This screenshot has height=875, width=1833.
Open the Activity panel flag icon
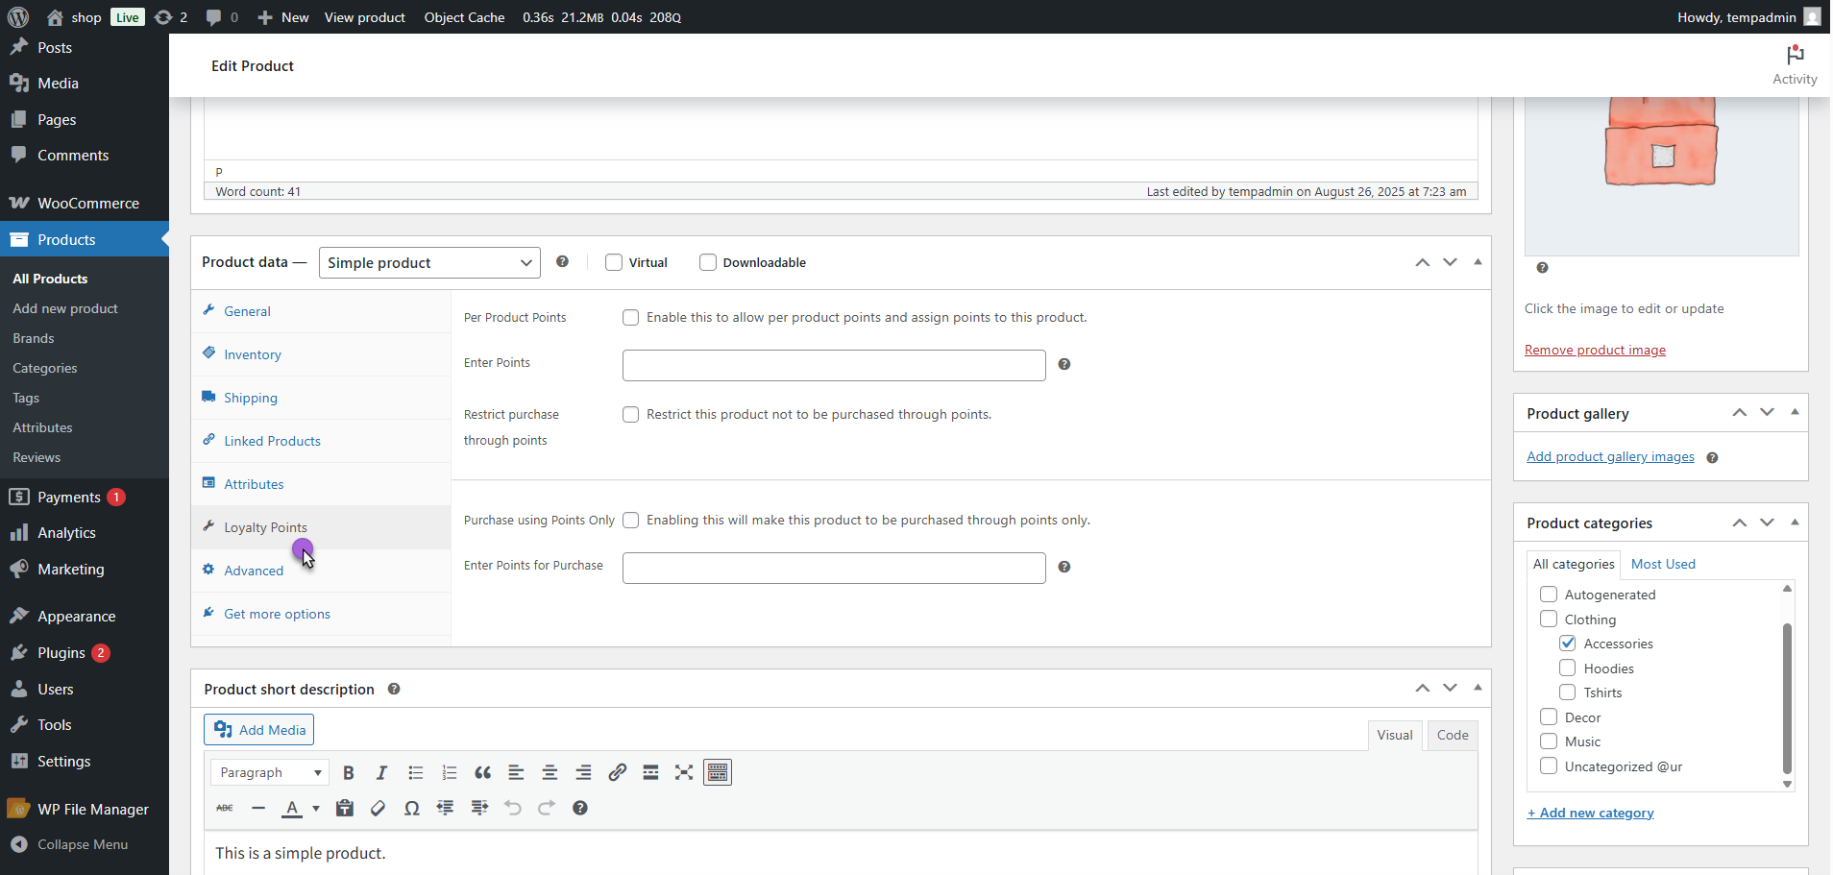click(x=1794, y=56)
